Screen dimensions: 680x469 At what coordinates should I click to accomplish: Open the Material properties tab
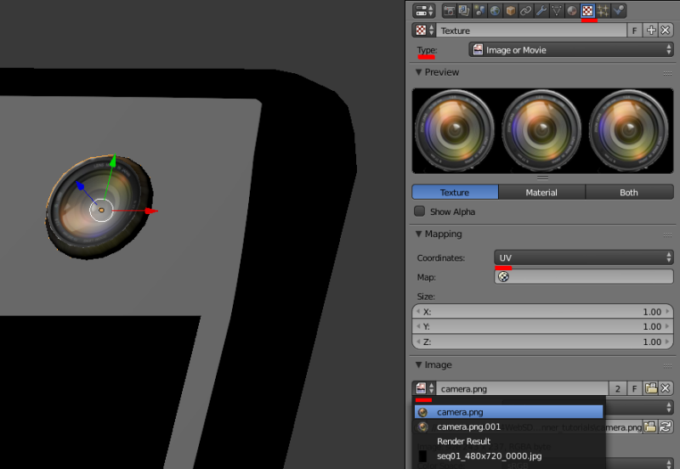coord(572,10)
